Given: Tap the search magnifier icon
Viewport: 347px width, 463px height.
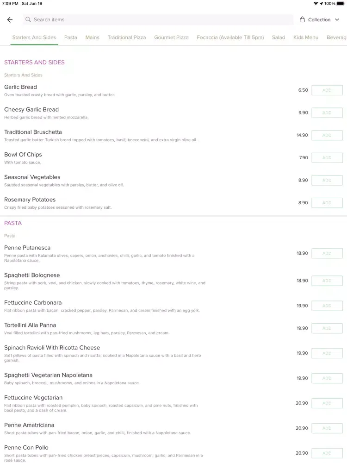Looking at the screenshot, I should [x=28, y=19].
